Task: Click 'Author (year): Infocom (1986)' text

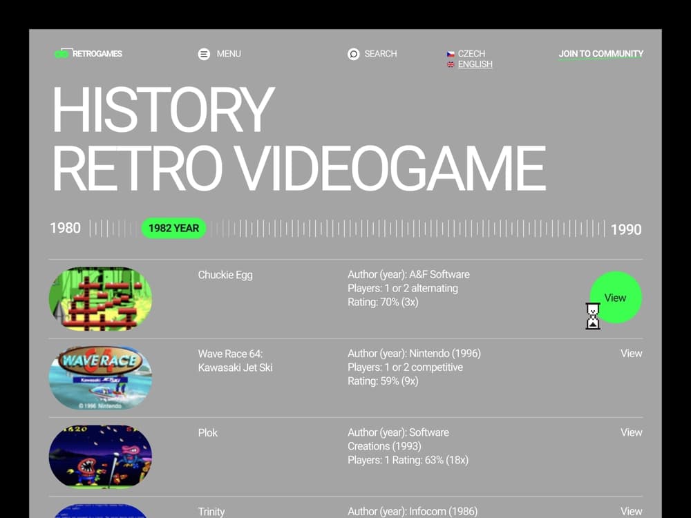Action: 413,511
